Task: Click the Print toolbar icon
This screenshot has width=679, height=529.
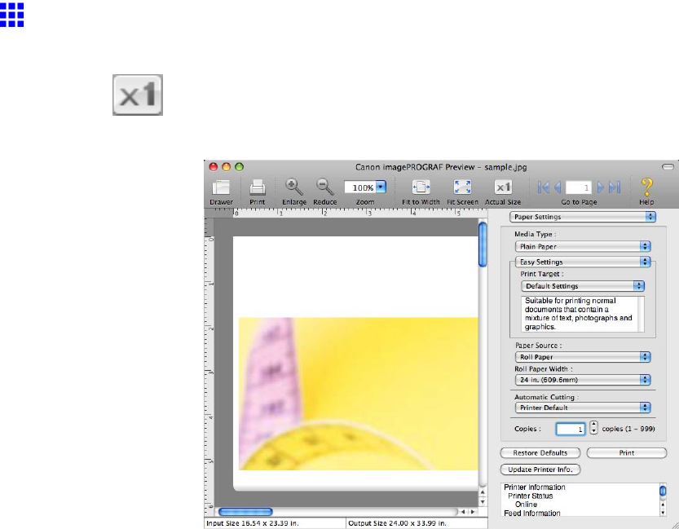Action: (258, 187)
